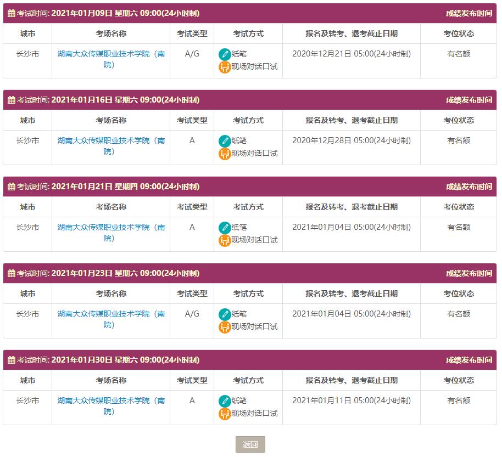Image resolution: width=502 pixels, height=457 pixels.
Task: Click 成绩发布时间 in the January 30 header
Action: [468, 360]
